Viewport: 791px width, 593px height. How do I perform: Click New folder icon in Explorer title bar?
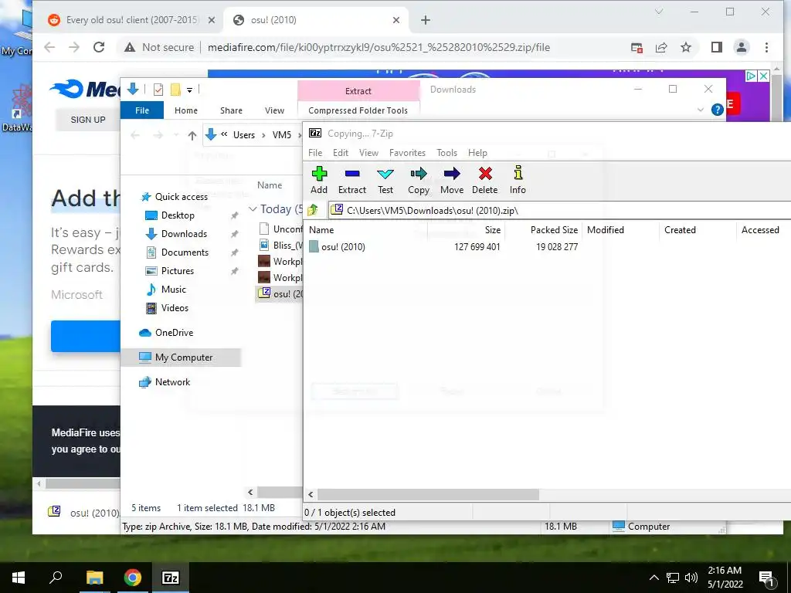[x=175, y=90]
